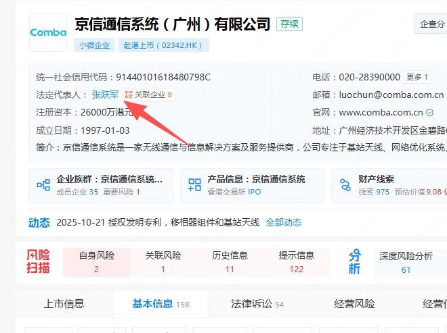Screen dimensions: 447x333
Task: Click the email luochun@comba.com.cn
Action: coord(391,95)
